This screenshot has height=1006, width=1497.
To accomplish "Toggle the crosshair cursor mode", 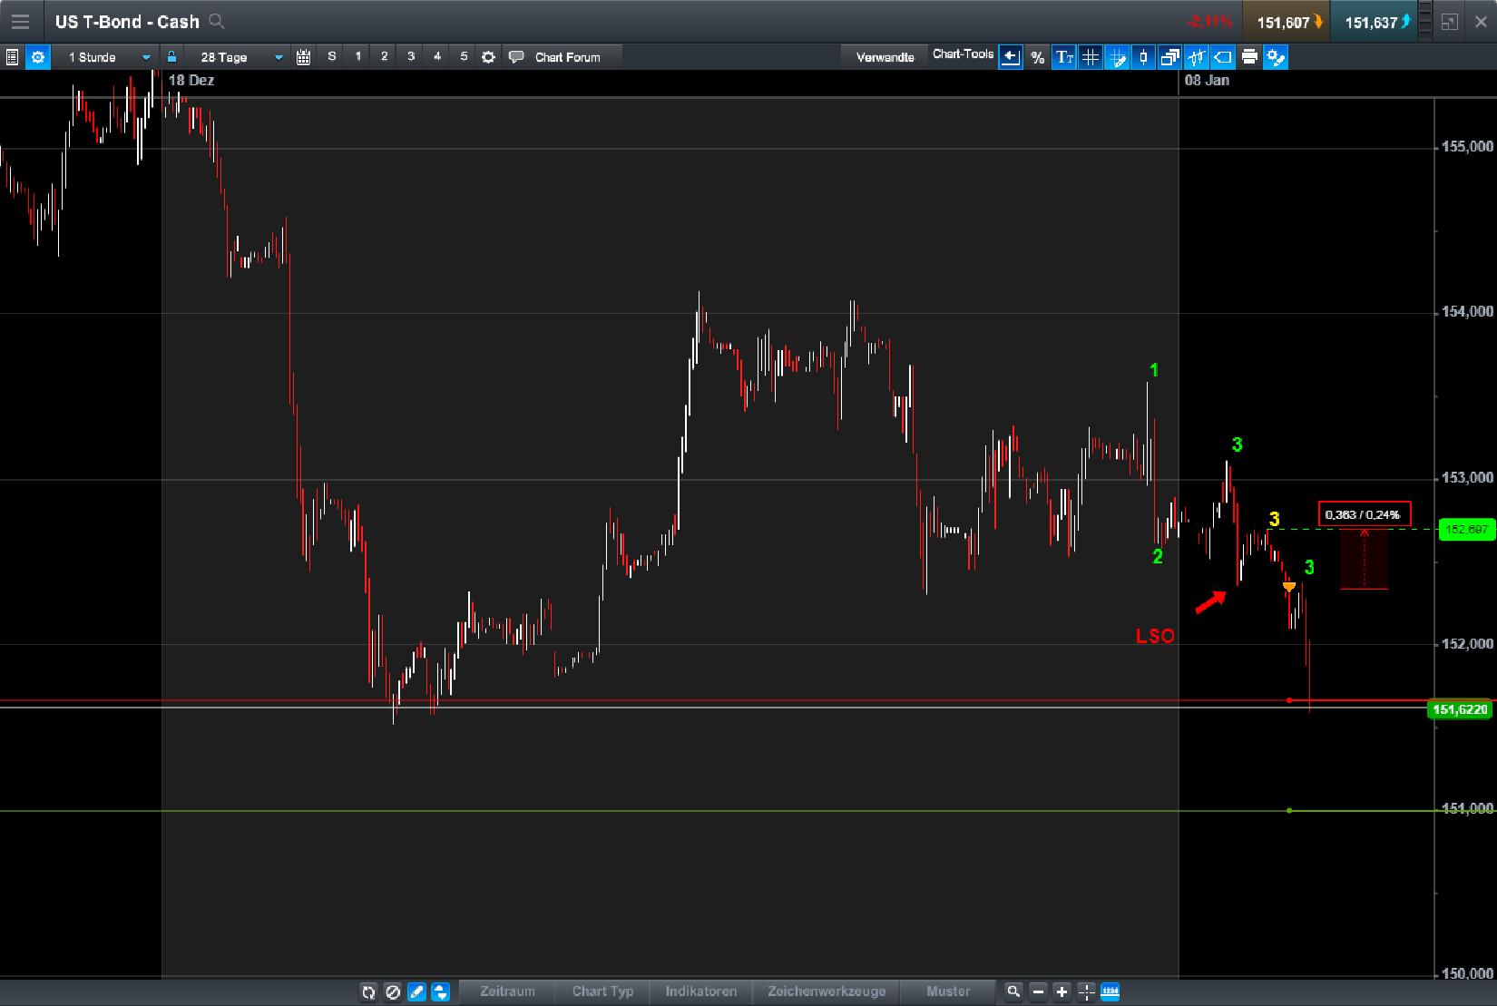I will point(1086,991).
